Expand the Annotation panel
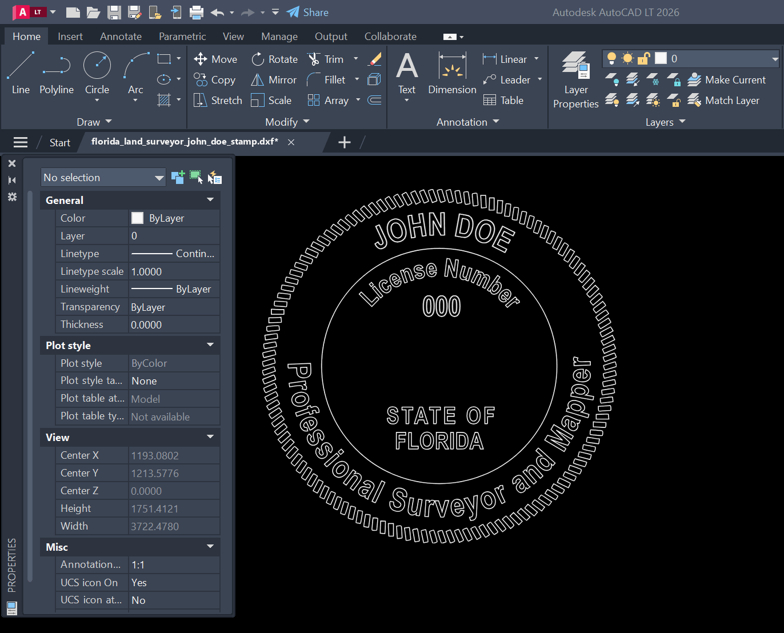 tap(468, 122)
